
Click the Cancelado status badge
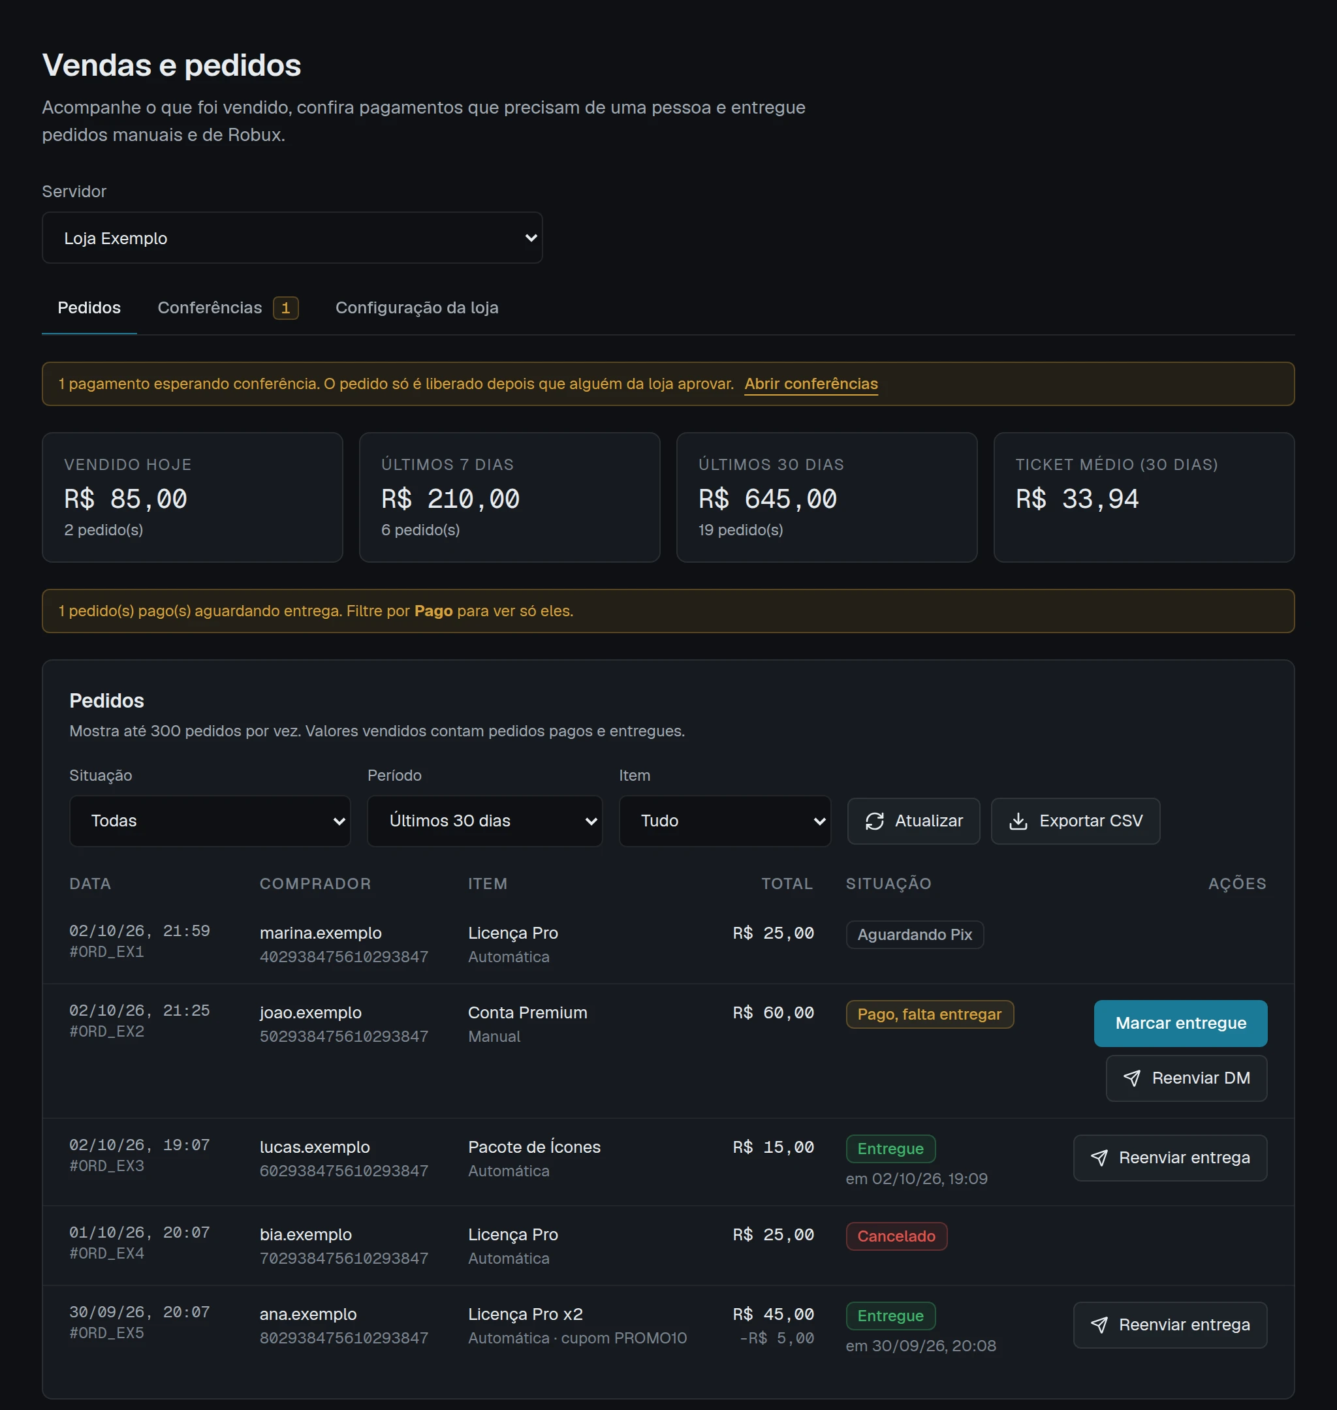coord(896,1237)
